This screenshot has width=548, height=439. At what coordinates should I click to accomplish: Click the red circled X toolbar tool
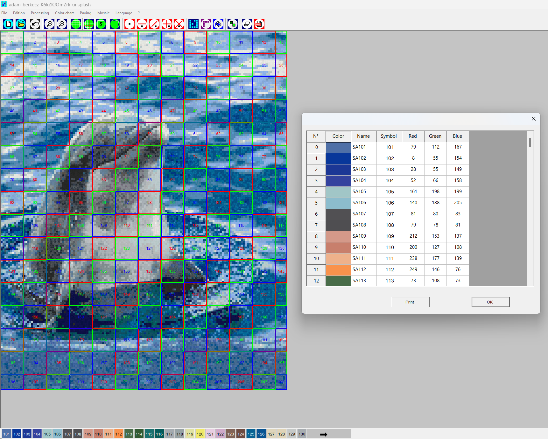point(179,24)
